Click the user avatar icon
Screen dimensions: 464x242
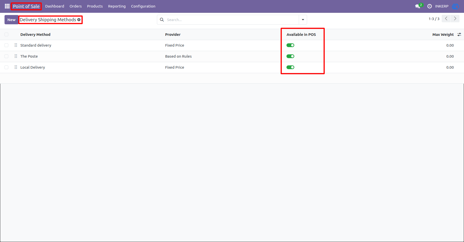[455, 6]
